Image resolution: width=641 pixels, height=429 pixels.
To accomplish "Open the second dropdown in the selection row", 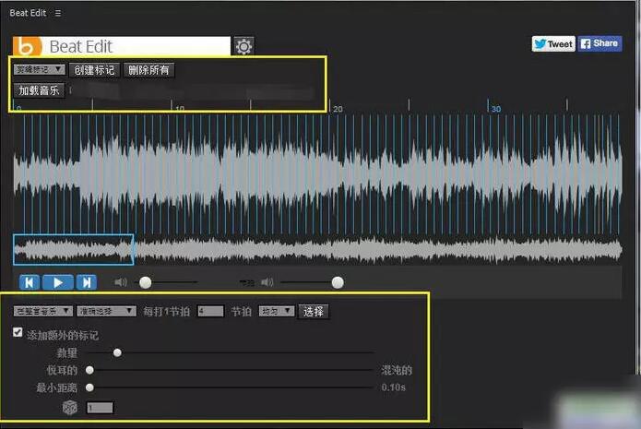I will point(106,311).
